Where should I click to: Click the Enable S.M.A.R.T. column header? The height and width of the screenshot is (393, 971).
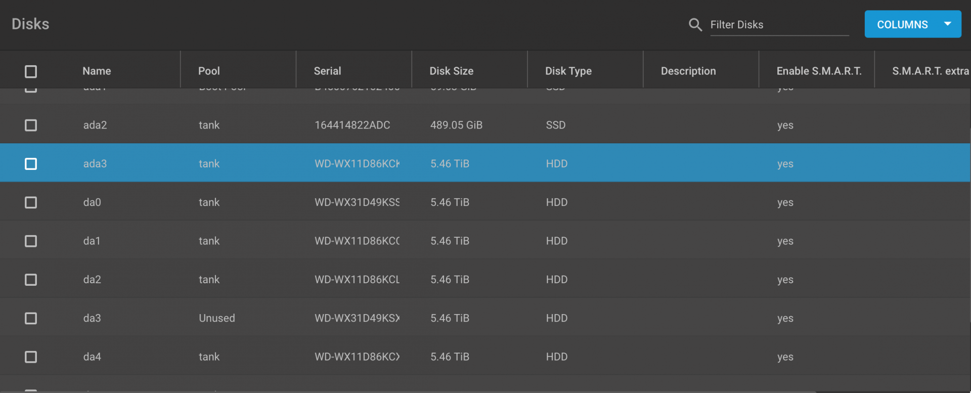click(819, 71)
